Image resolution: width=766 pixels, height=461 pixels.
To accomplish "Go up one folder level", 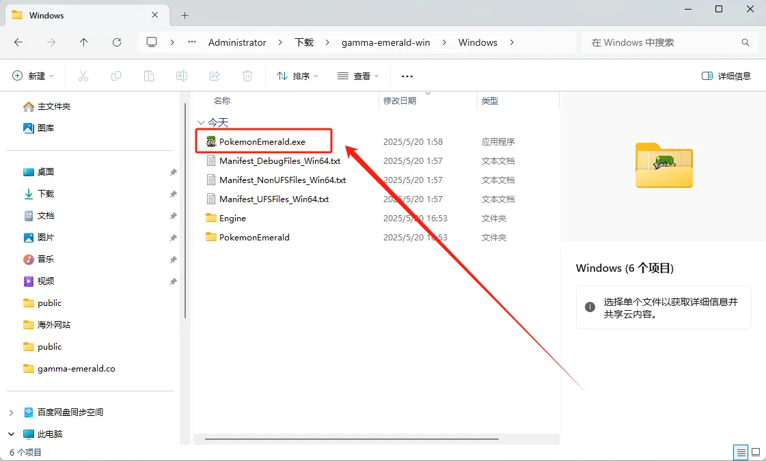I will [84, 42].
